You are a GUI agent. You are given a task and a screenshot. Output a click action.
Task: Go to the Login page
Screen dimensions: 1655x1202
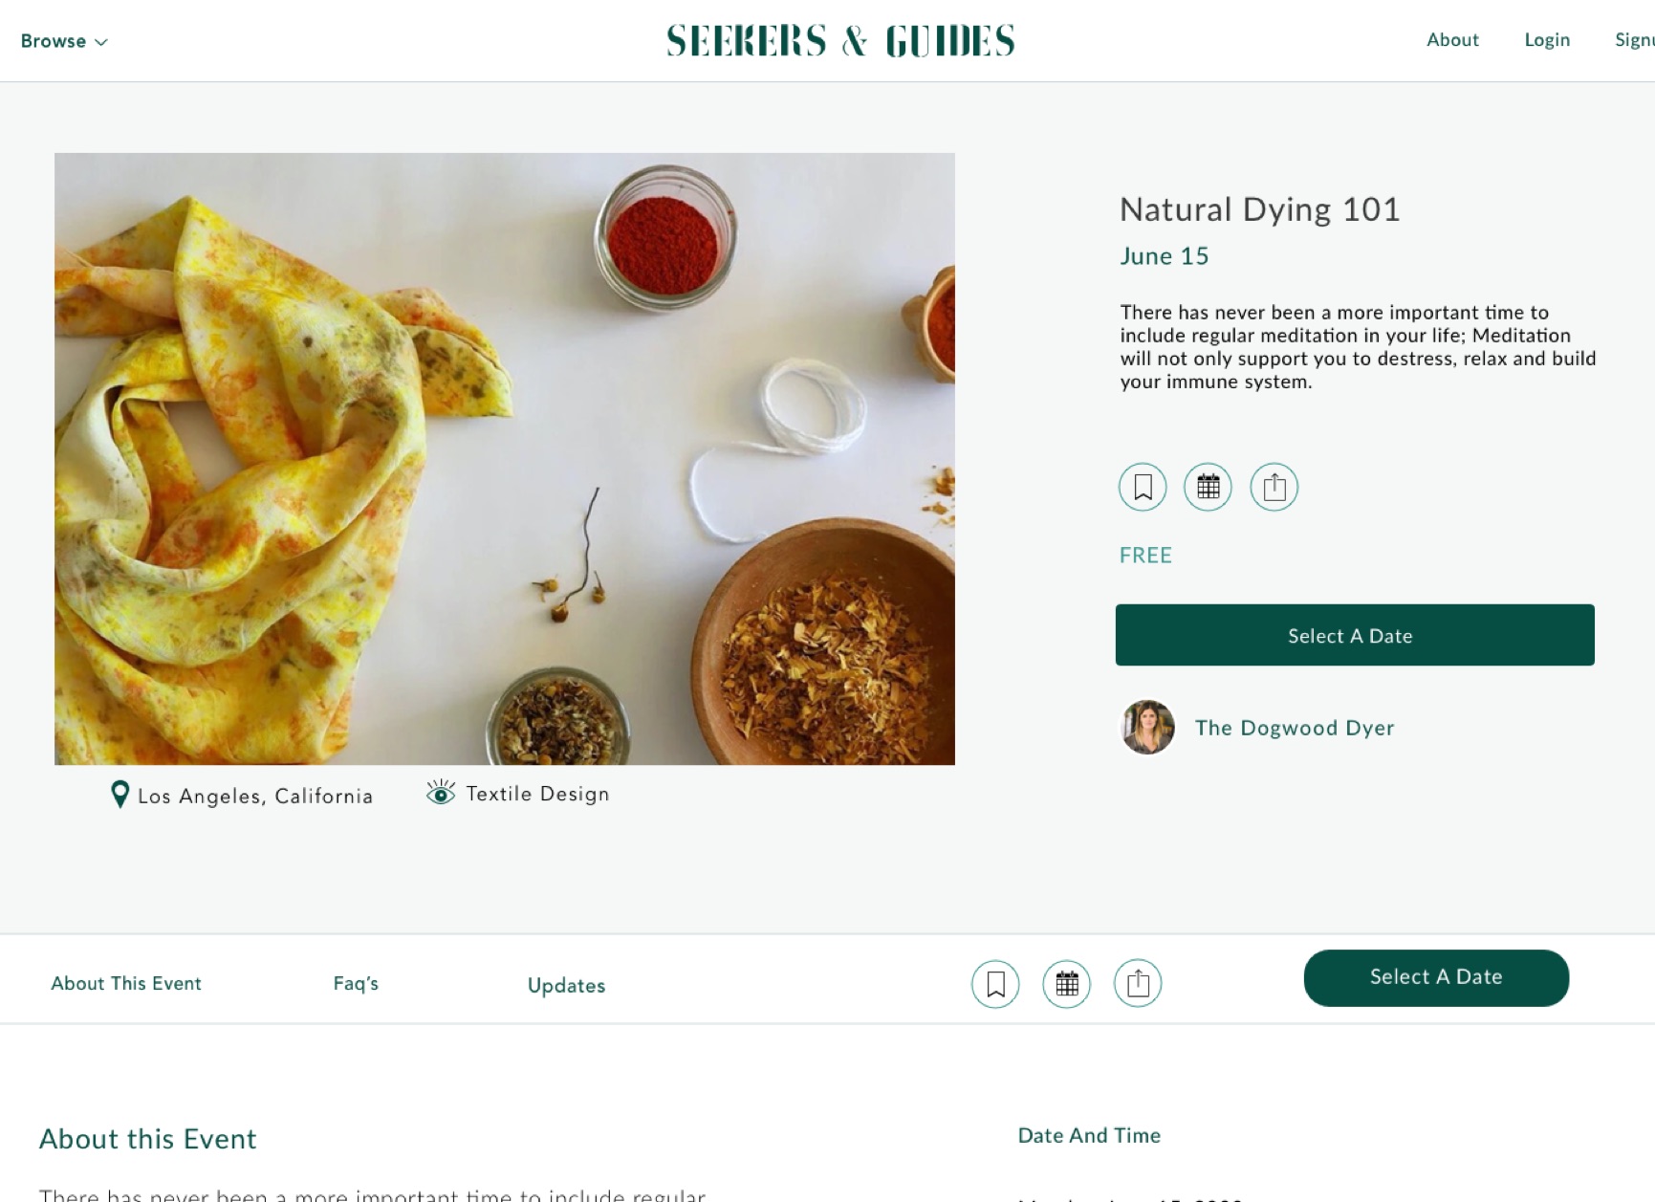[x=1547, y=40]
